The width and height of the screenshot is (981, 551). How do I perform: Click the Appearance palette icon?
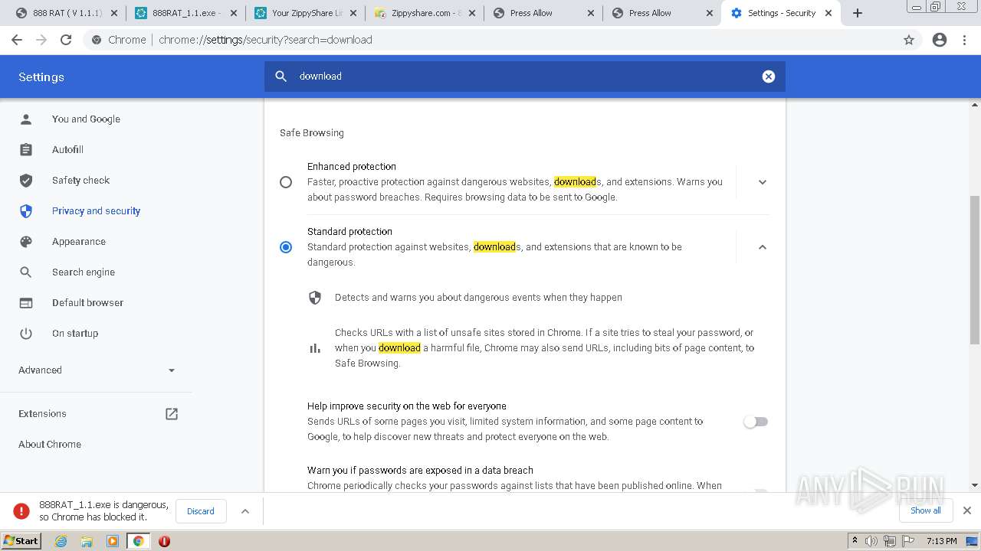26,242
